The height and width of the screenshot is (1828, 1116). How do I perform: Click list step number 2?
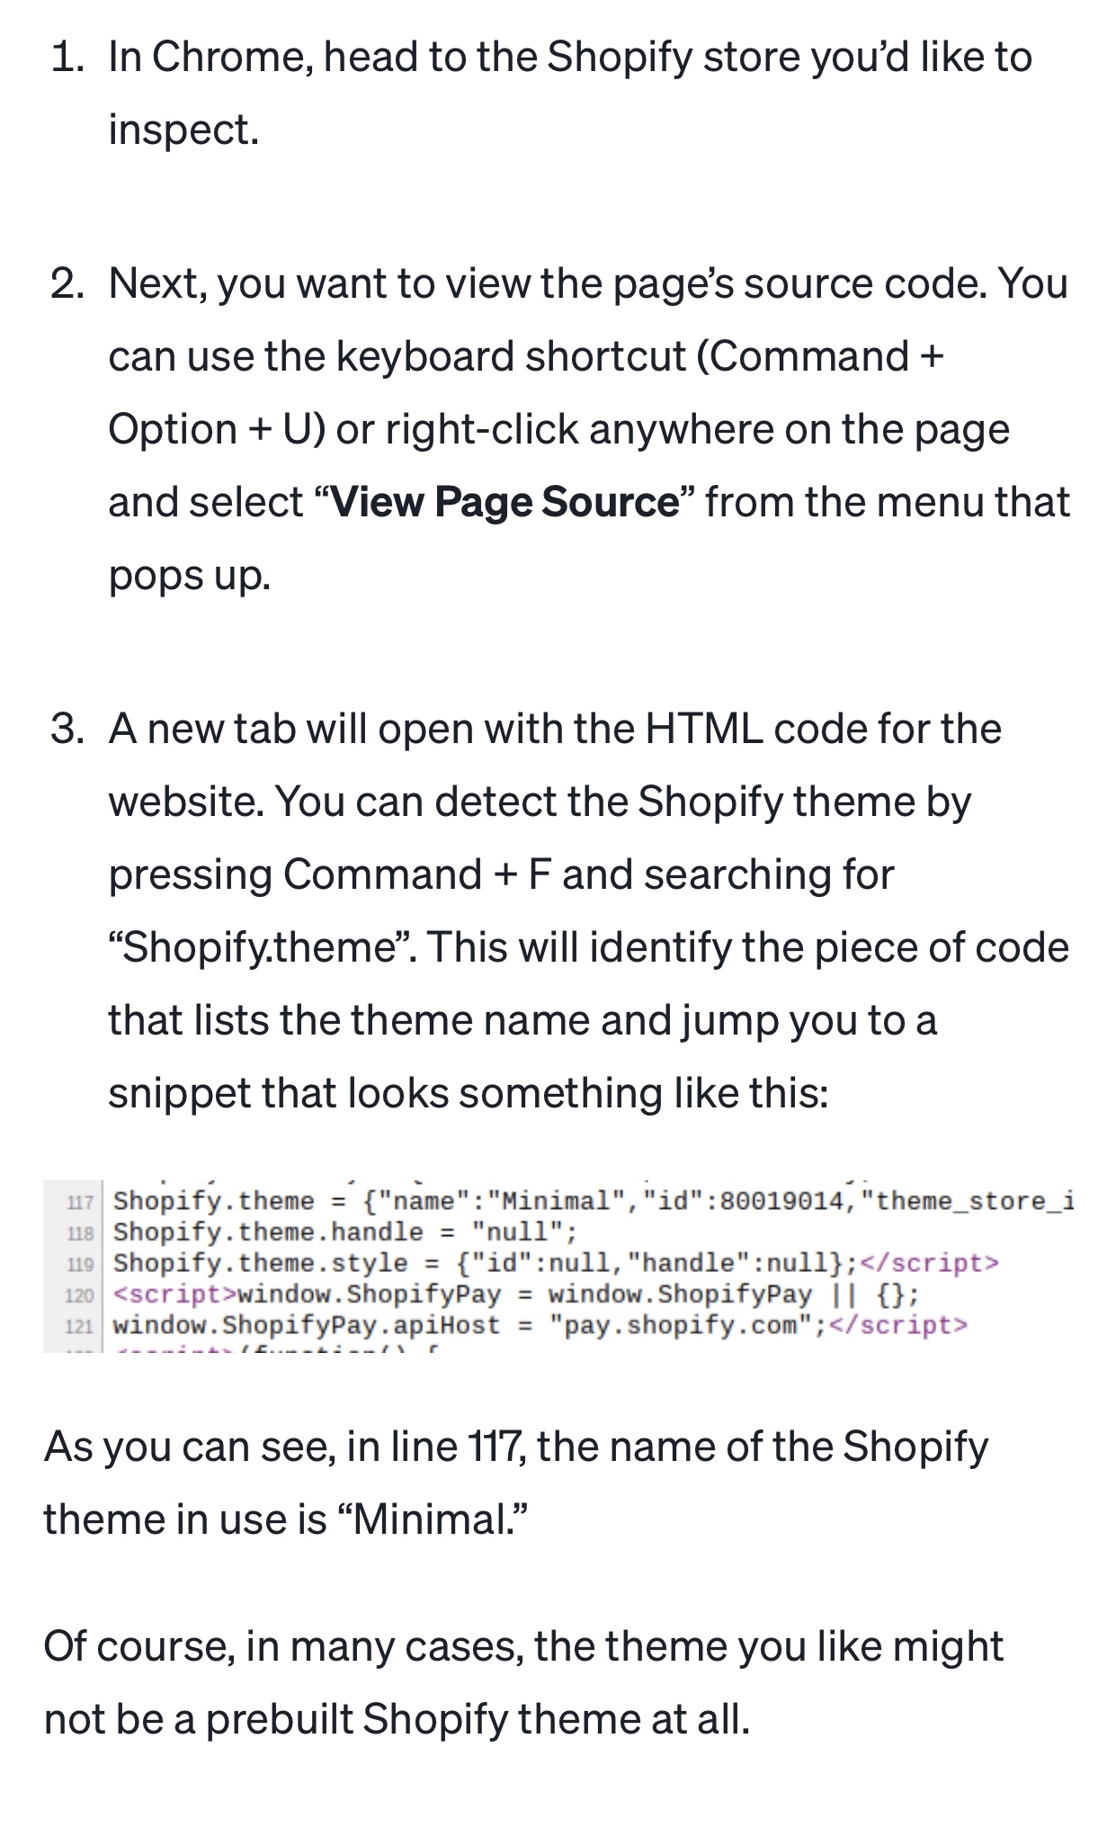(x=68, y=284)
